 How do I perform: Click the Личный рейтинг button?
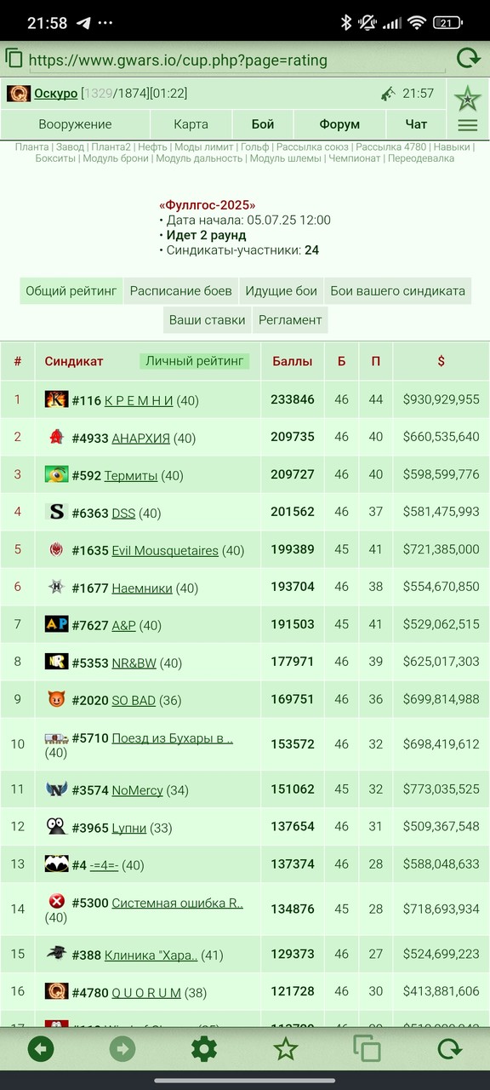195,361
